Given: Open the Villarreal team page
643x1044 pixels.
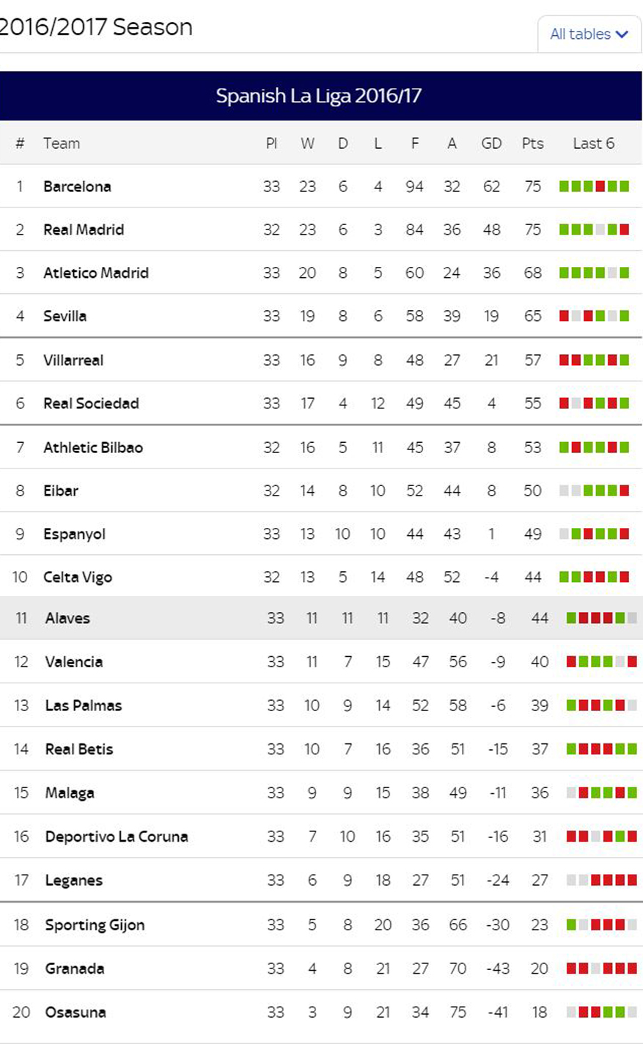Looking at the screenshot, I should click(73, 360).
